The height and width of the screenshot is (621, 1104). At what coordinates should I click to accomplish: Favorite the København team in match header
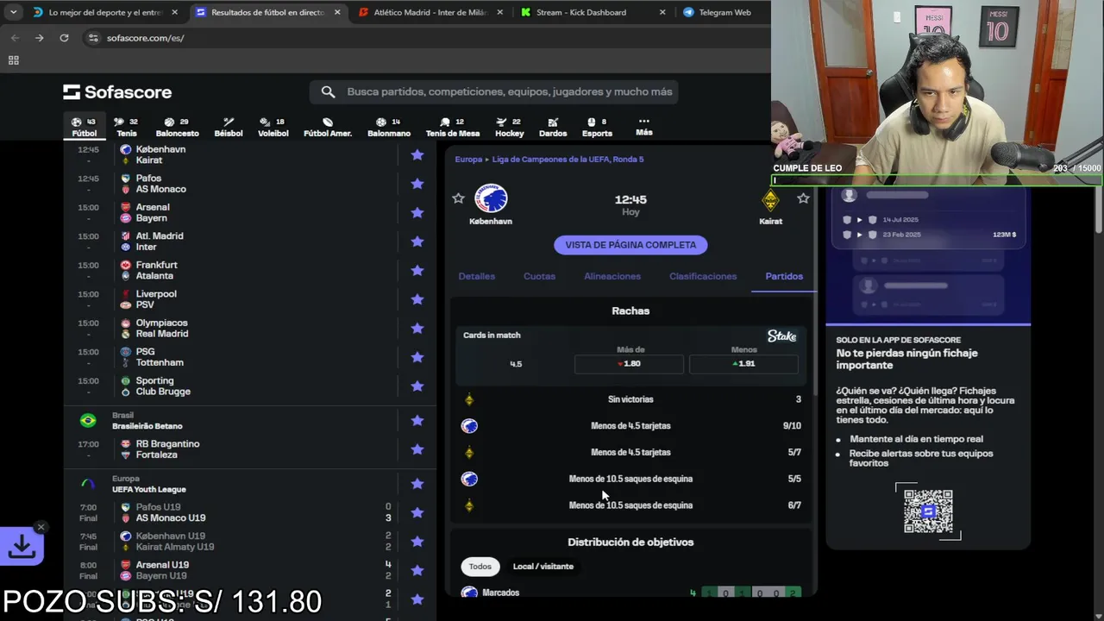tap(458, 198)
